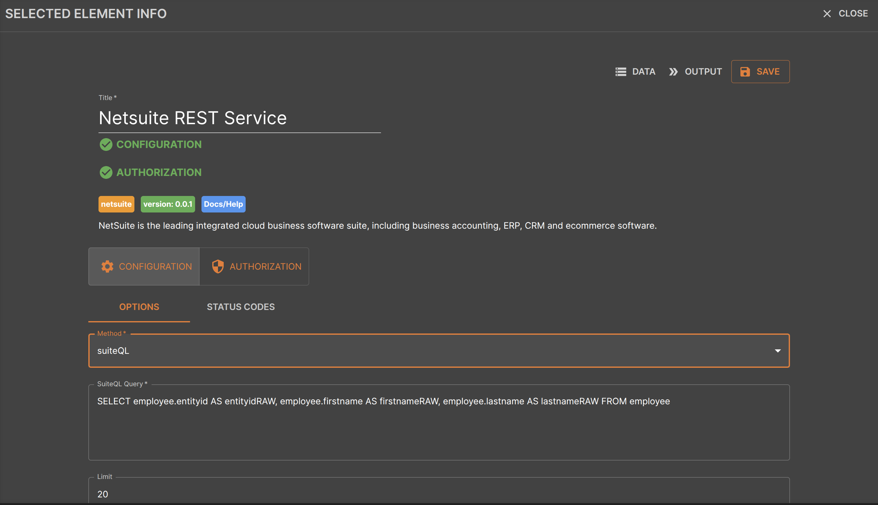Switch to the STATUS CODES tab

pyautogui.click(x=241, y=307)
